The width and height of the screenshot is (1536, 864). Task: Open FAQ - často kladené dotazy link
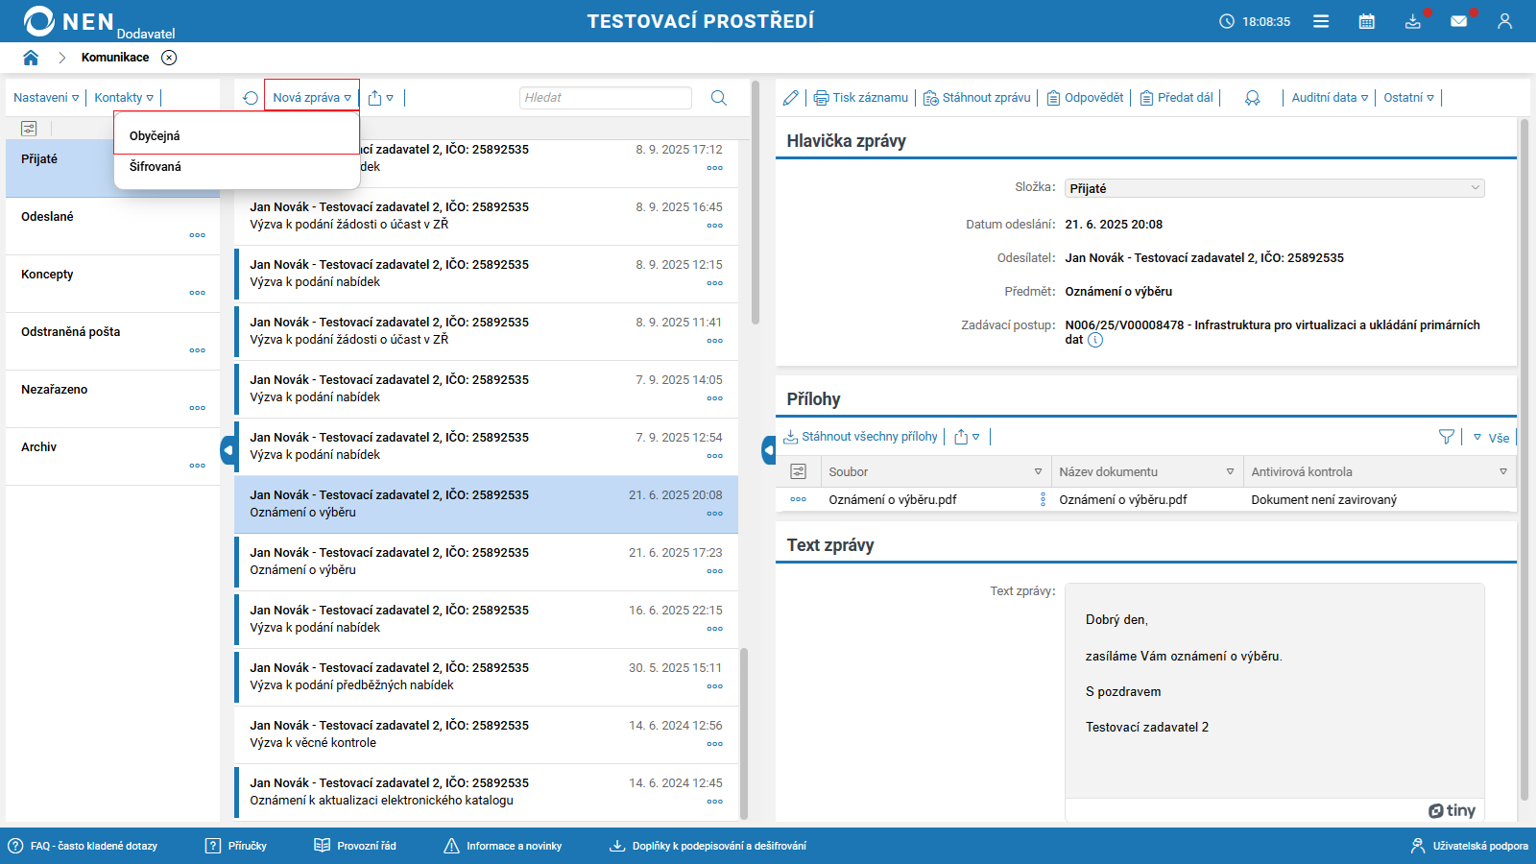pyautogui.click(x=83, y=846)
